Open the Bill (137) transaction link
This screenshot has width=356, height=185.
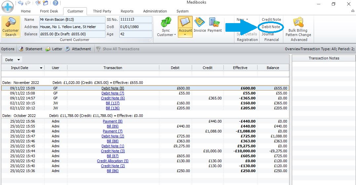coord(112,103)
